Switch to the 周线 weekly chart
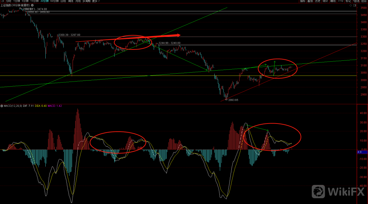 pyautogui.click(x=71, y=1)
